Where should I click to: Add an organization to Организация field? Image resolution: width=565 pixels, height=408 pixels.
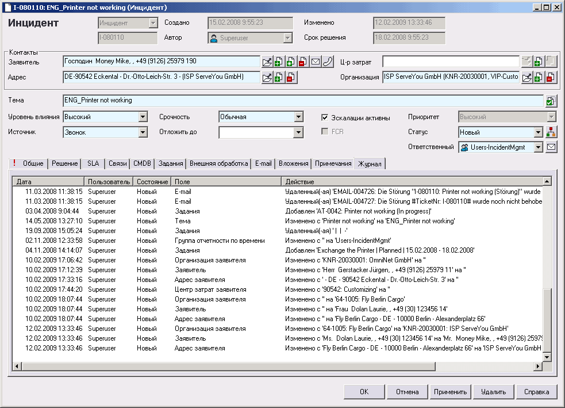(539, 77)
